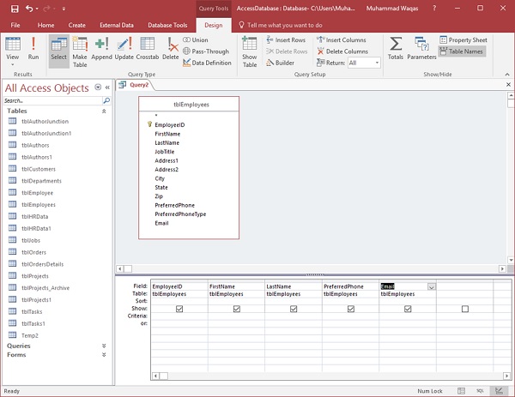The width and height of the screenshot is (515, 397).
Task: Uncheck Show box for LastName column
Action: pyautogui.click(x=293, y=309)
